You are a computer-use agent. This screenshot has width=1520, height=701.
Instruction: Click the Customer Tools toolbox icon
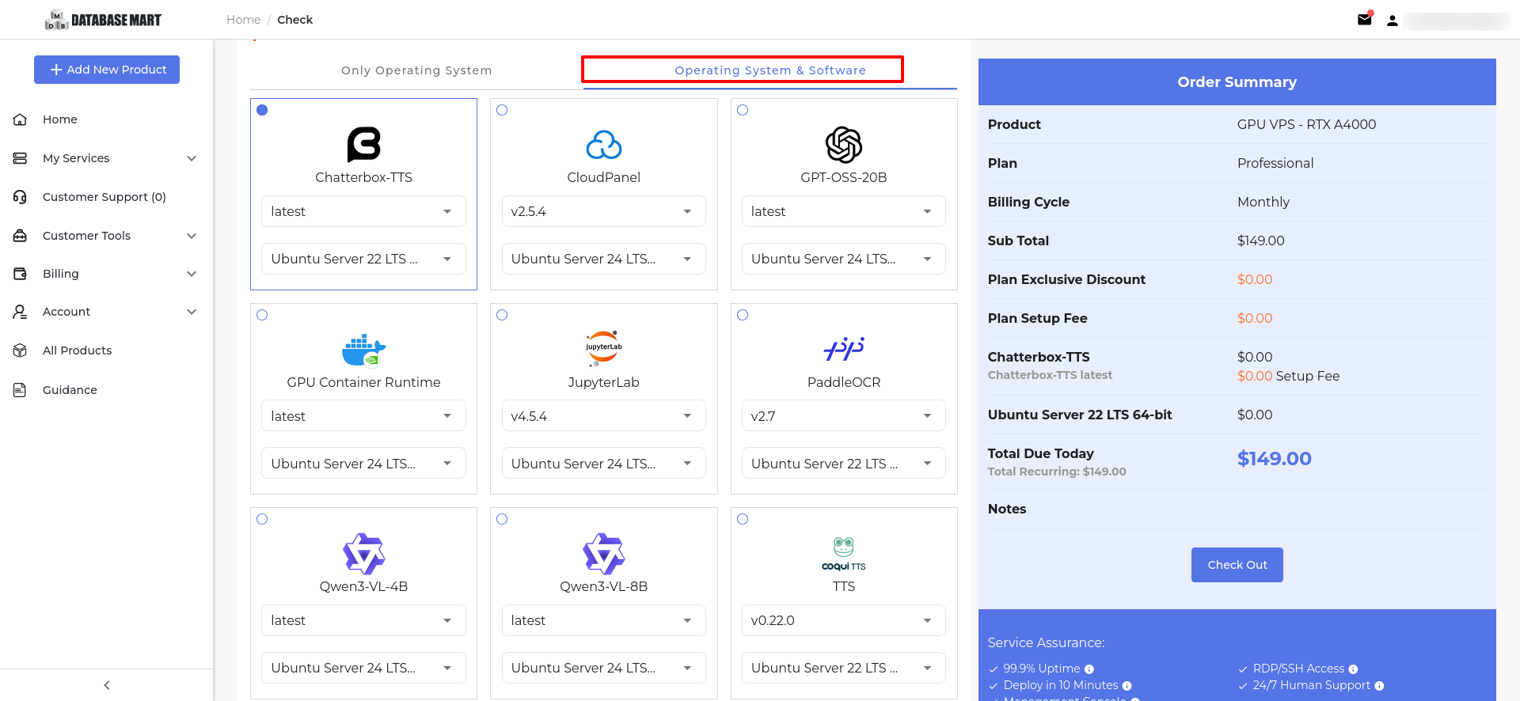21,236
